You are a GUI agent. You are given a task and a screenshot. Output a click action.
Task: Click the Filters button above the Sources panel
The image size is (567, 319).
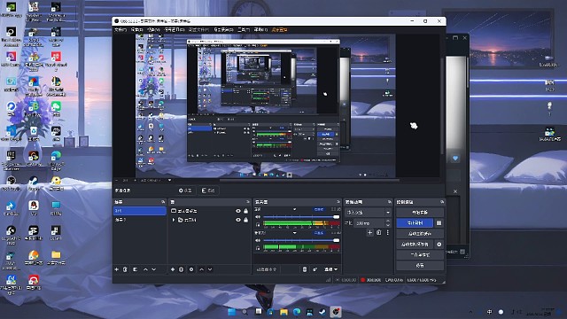click(209, 191)
